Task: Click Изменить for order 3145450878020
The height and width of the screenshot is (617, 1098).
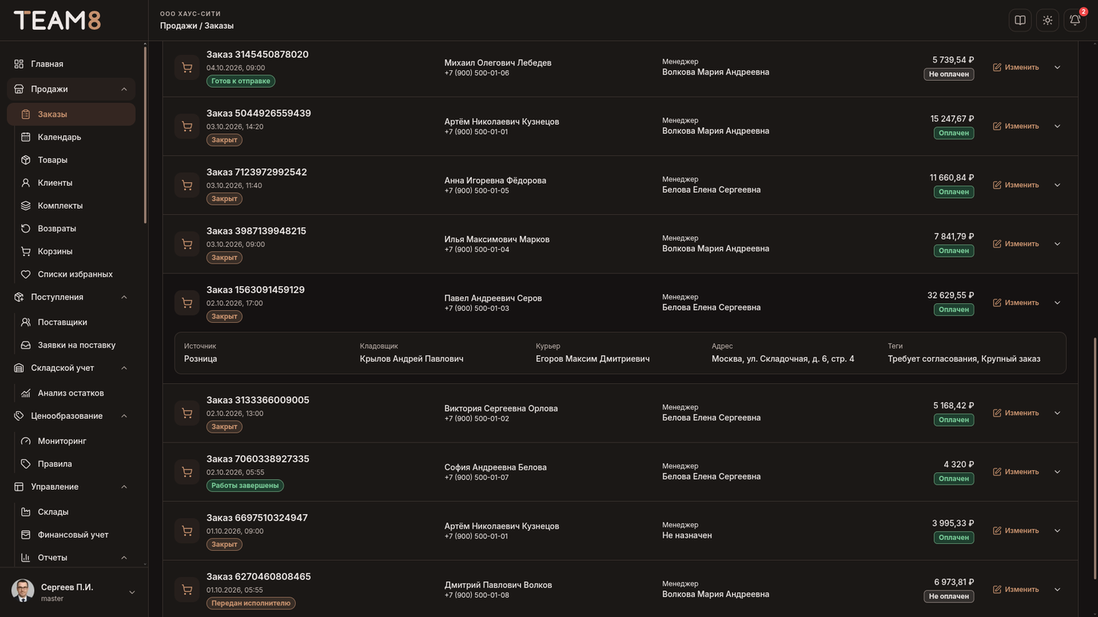Action: pyautogui.click(x=1016, y=67)
